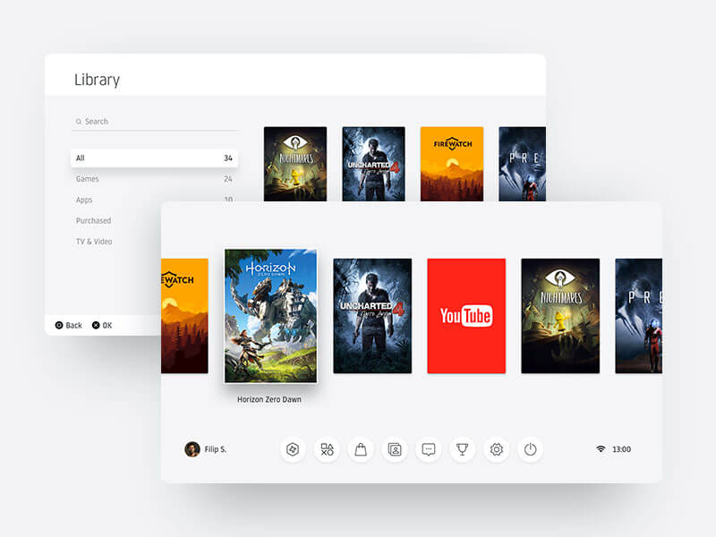Open the messages chat bubble icon
The height and width of the screenshot is (537, 716).
[429, 450]
